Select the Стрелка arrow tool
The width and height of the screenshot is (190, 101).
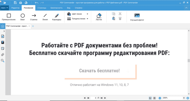34,17
